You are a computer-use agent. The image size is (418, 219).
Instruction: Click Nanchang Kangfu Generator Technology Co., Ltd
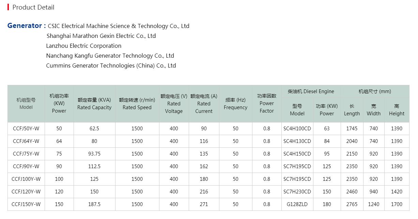110,56
